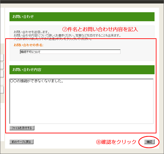Click the 確認 confirm button

pos(149,142)
